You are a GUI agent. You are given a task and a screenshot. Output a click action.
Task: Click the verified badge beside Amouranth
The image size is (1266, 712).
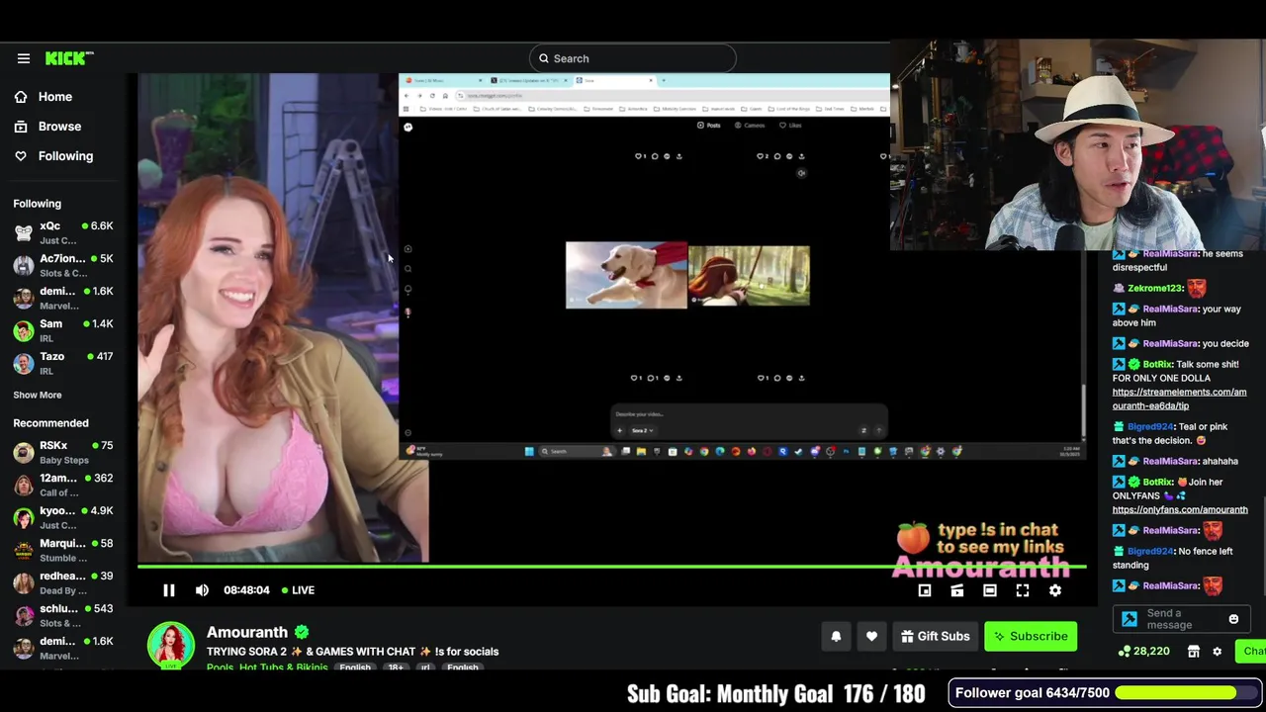tap(302, 632)
